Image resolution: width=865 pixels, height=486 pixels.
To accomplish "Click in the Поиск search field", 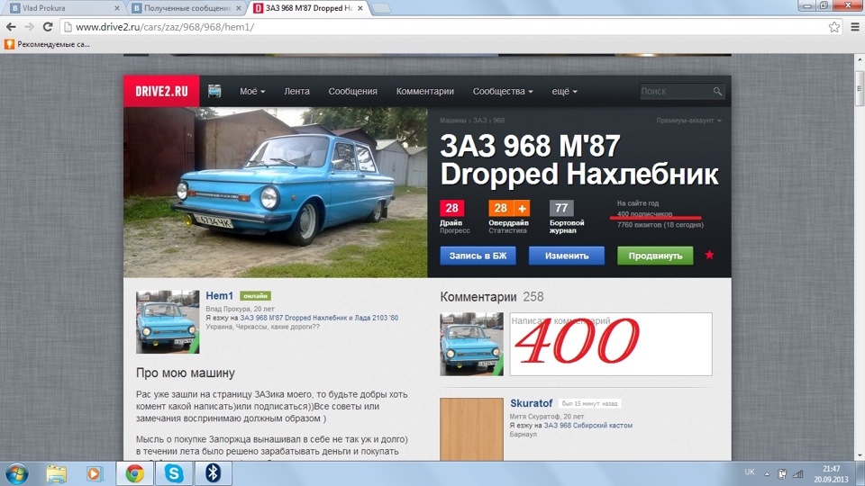I will [x=676, y=92].
